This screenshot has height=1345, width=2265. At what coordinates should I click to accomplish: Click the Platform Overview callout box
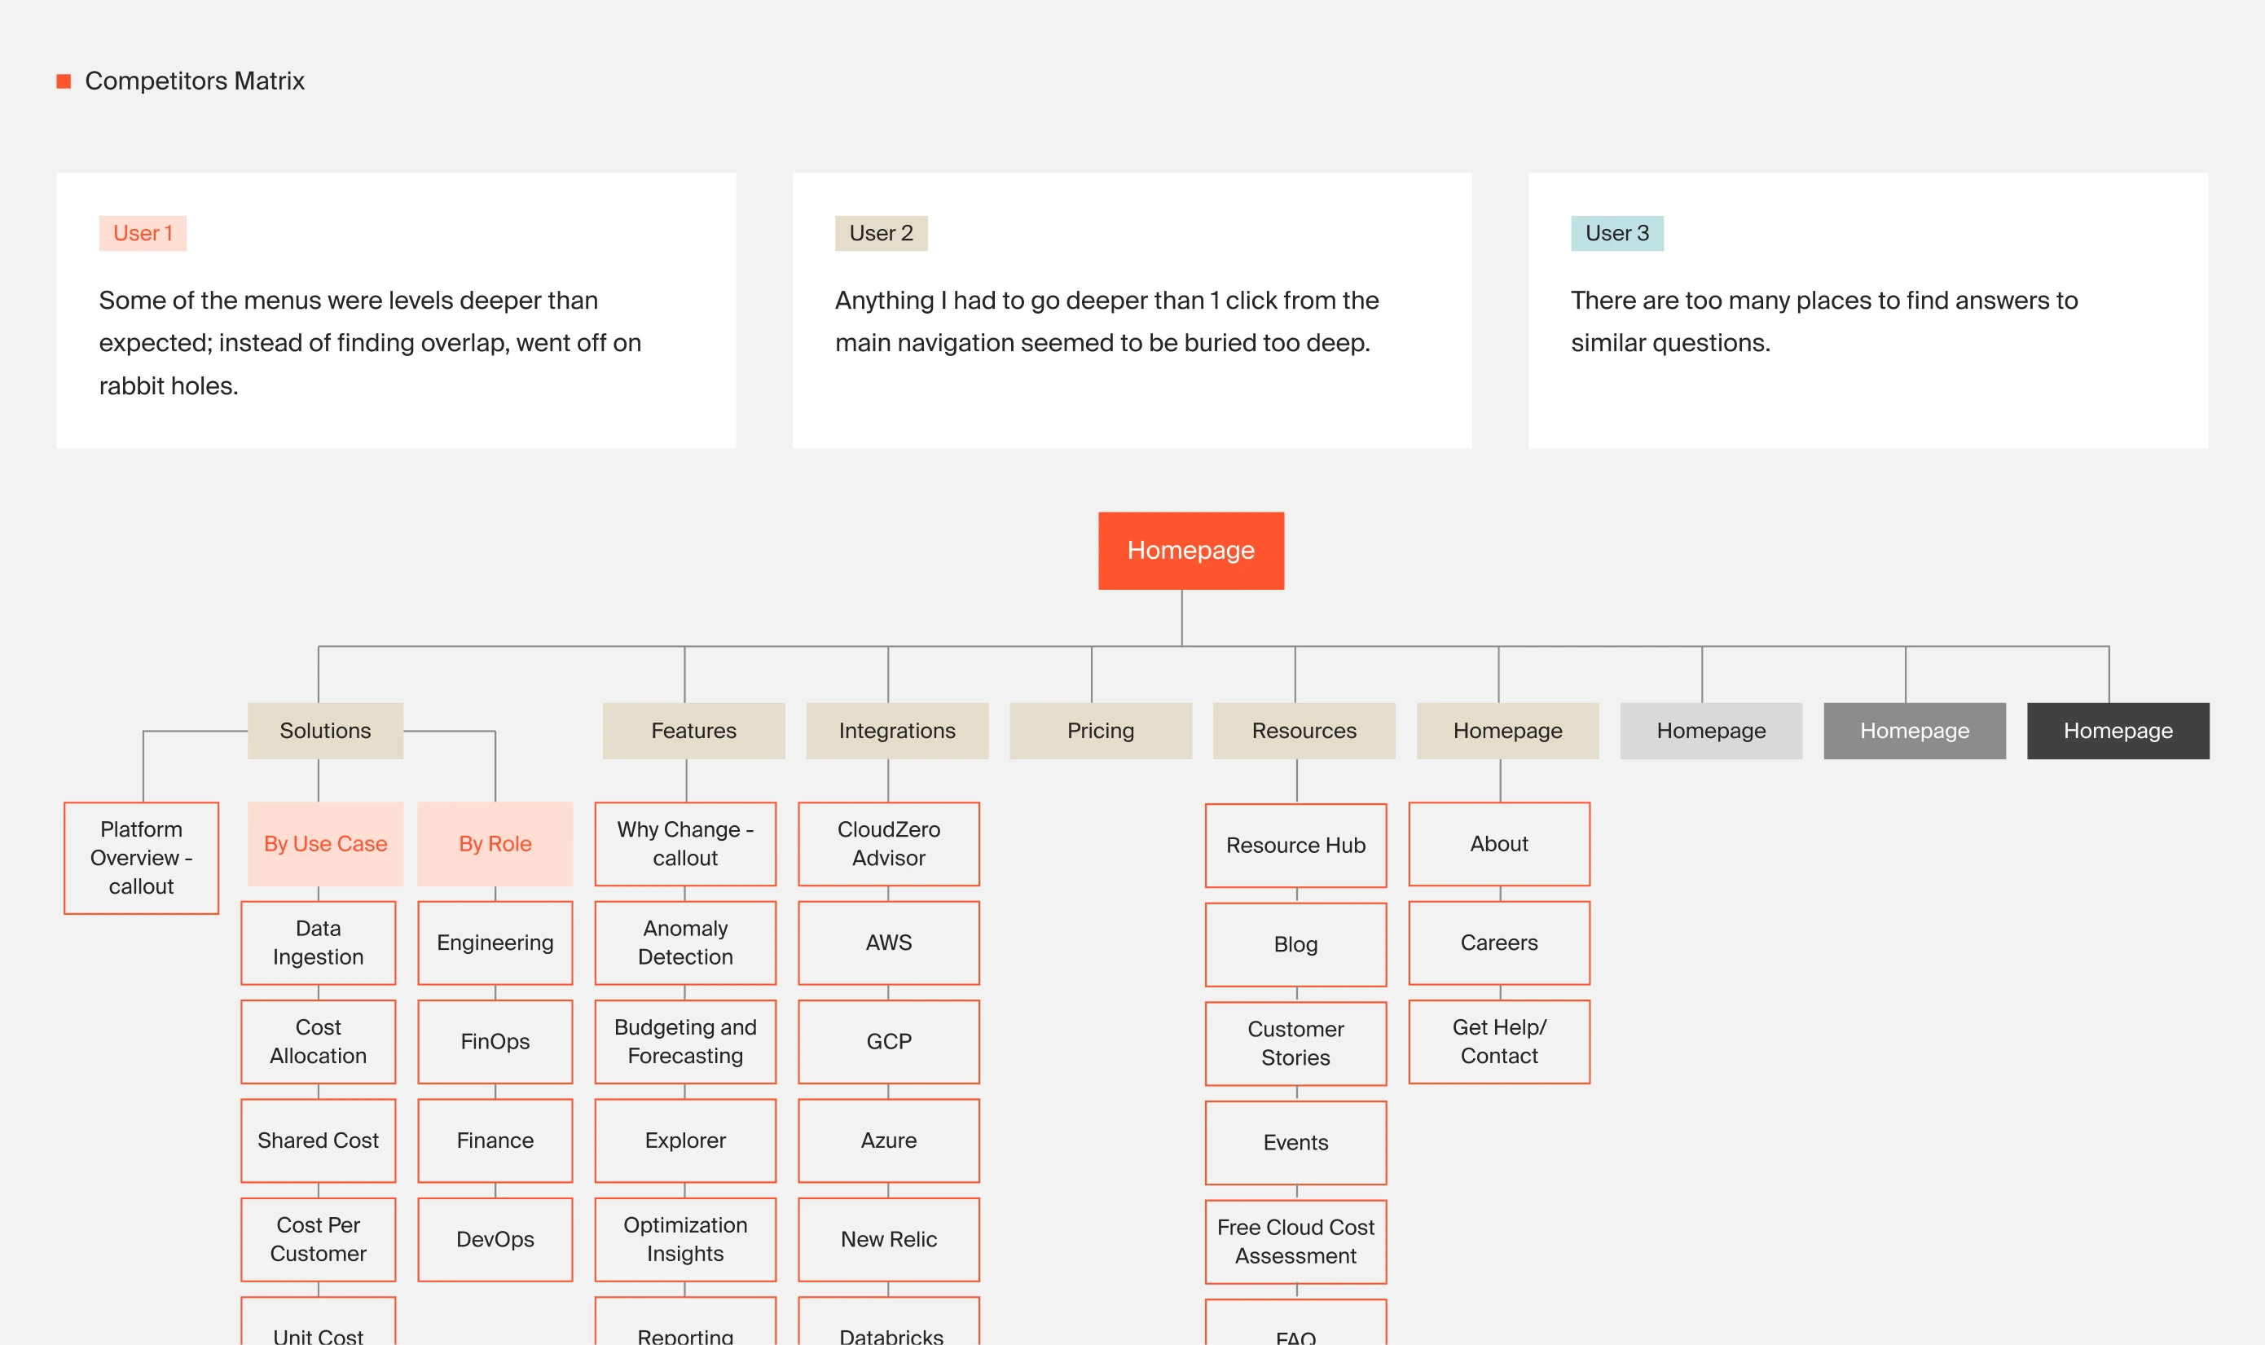click(x=142, y=857)
